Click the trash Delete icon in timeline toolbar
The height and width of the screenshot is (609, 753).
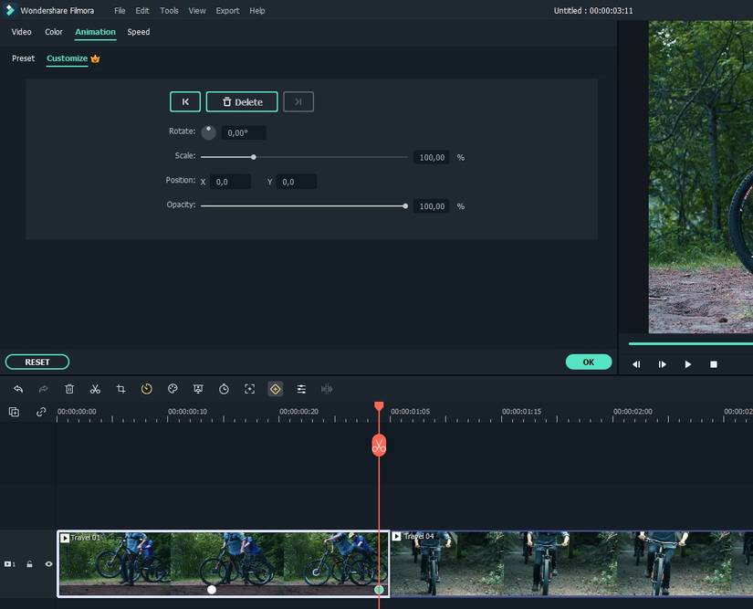click(x=69, y=389)
